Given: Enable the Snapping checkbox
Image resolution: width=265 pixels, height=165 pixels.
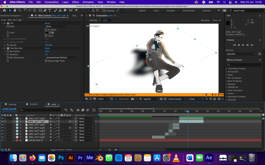Looking at the screenshot, I should click(x=104, y=11).
